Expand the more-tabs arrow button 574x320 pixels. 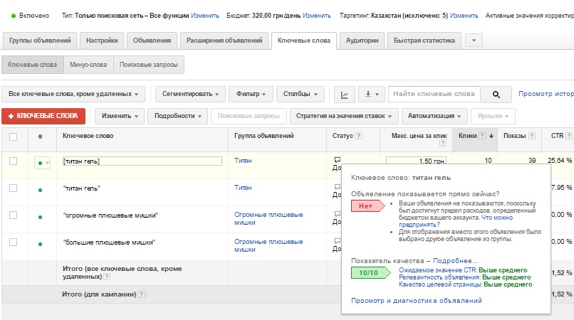[474, 41]
